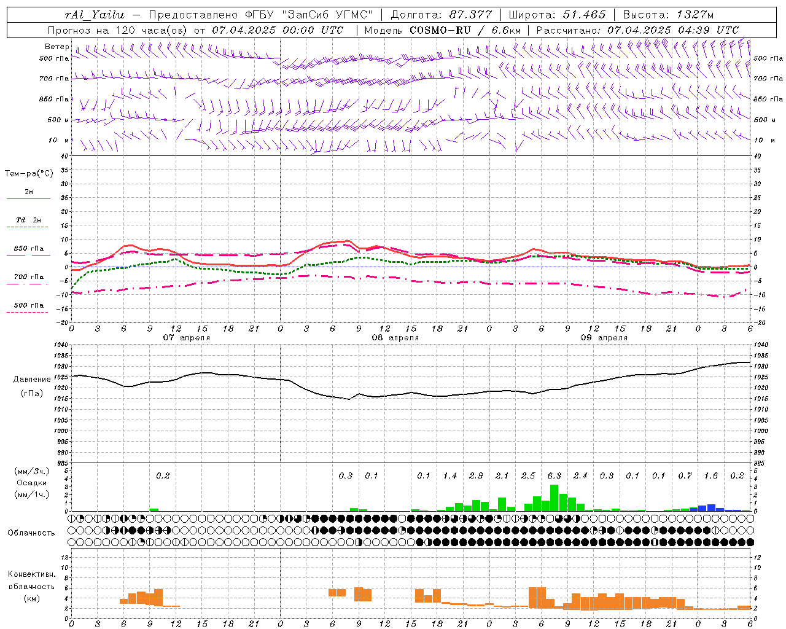Select the longitude value Долгота: 87.377
786x629 pixels.
441,15
